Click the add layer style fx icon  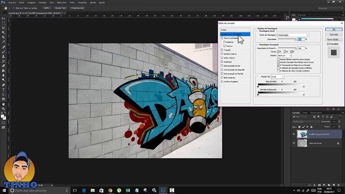click(x=314, y=185)
